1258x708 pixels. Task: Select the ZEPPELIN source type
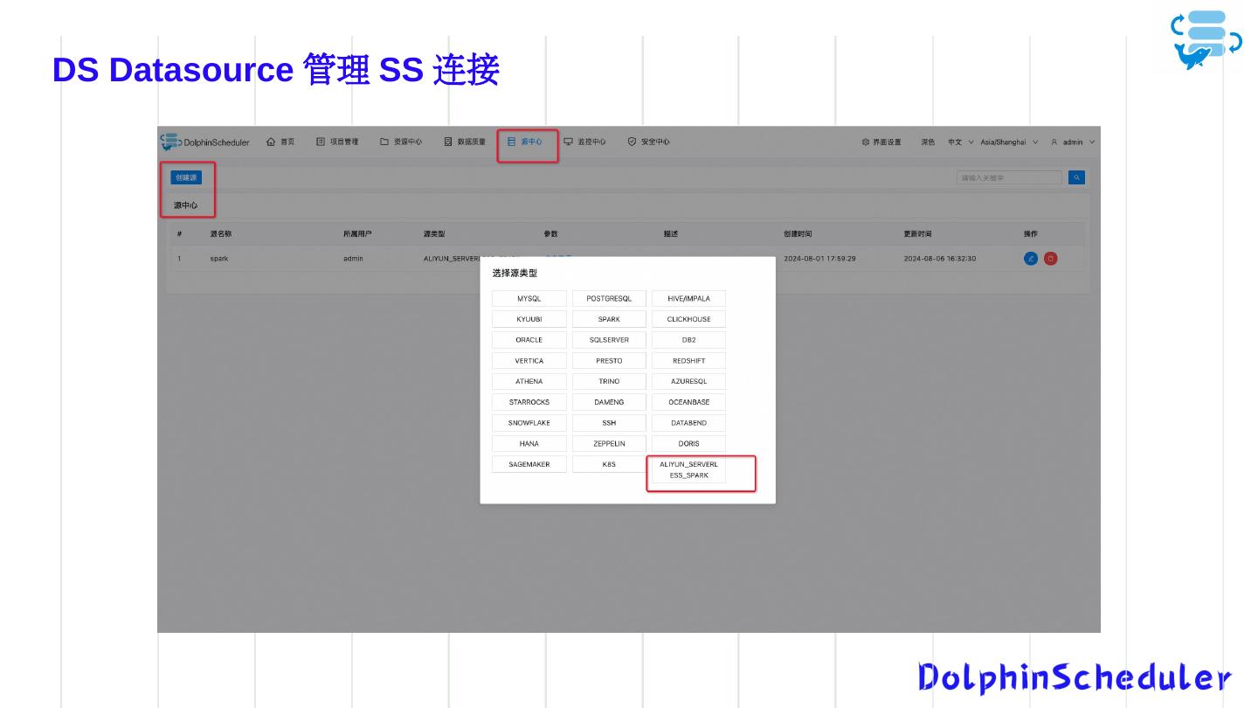point(609,444)
